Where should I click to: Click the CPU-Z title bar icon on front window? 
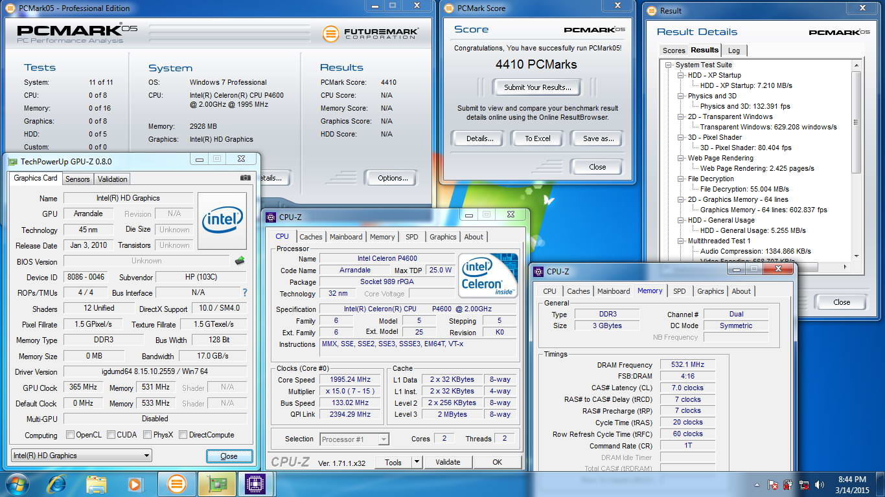click(x=538, y=272)
